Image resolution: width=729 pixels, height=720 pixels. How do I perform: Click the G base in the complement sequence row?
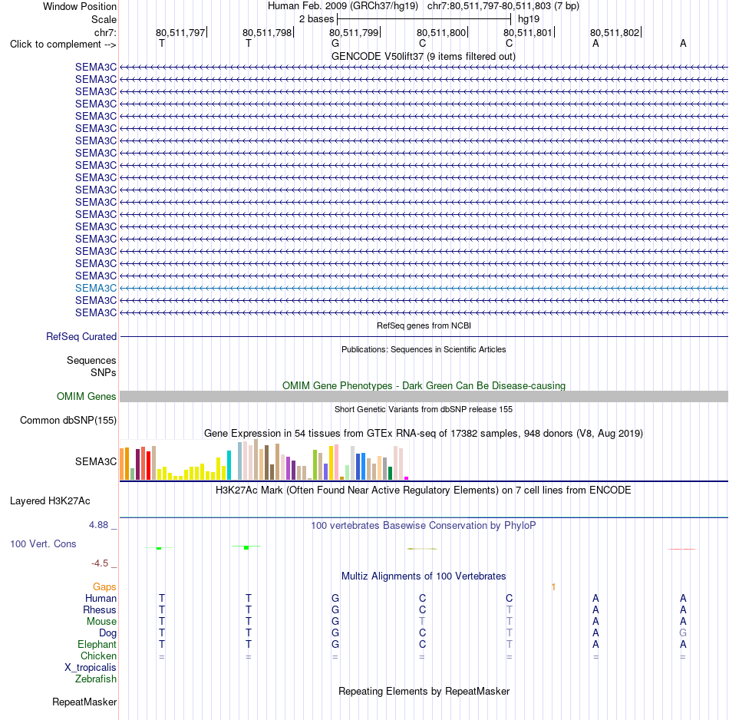335,43
